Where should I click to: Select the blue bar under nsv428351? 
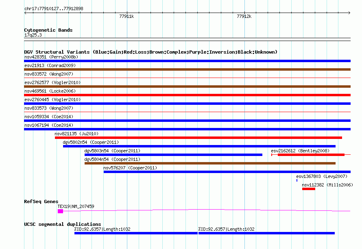click(x=187, y=61)
